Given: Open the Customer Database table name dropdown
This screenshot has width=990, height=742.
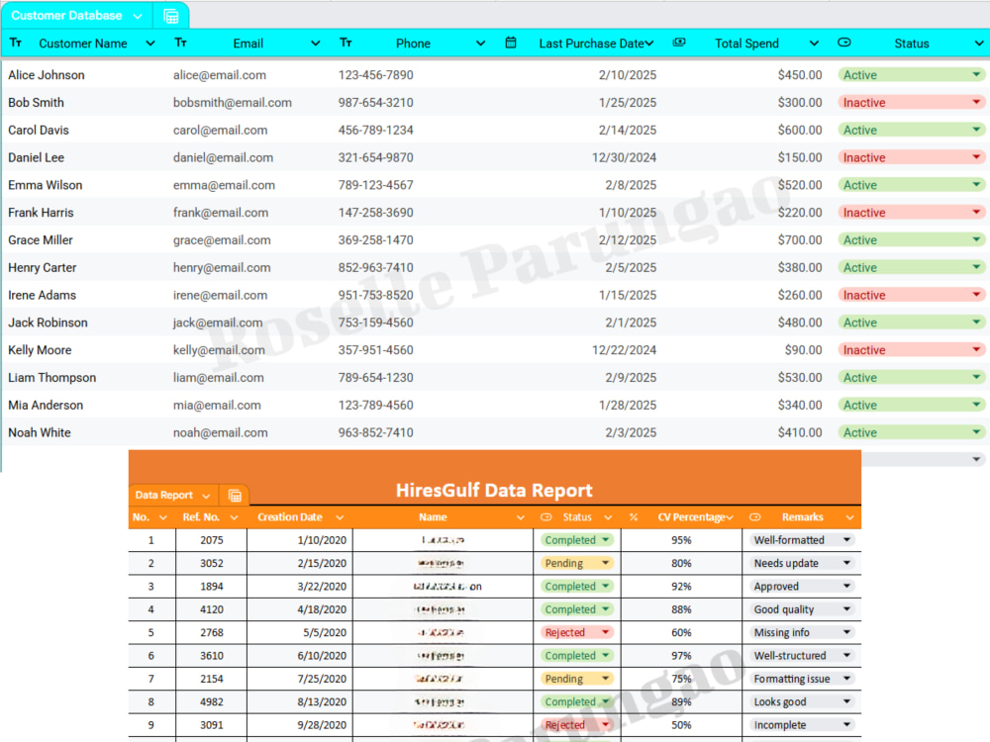Looking at the screenshot, I should tap(138, 17).
